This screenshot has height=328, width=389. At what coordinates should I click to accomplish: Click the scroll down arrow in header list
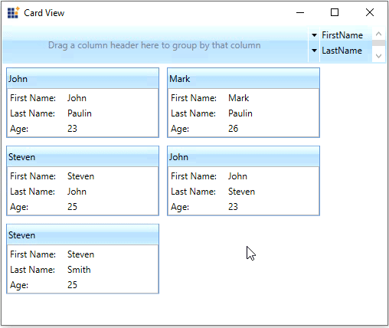[x=379, y=56]
